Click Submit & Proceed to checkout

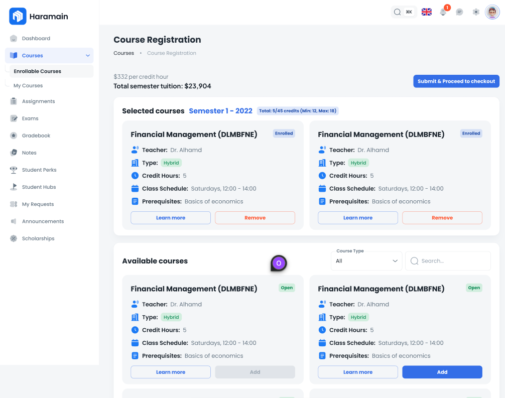tap(456, 81)
